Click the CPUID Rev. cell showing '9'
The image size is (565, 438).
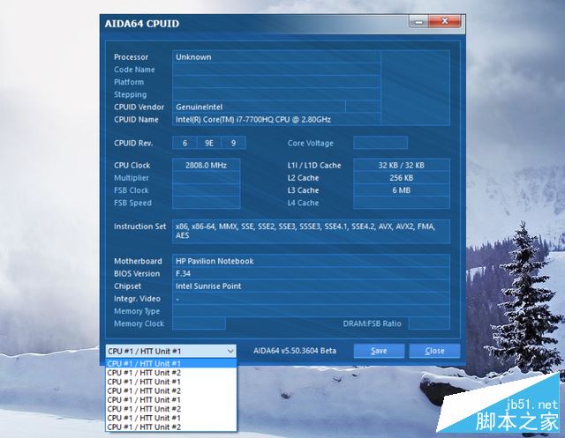(233, 143)
